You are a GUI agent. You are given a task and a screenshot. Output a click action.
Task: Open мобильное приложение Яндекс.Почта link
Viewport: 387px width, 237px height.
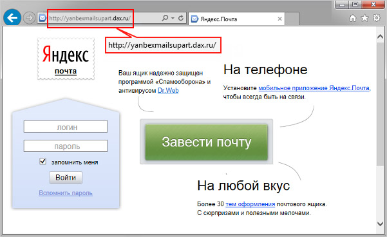[314, 88]
